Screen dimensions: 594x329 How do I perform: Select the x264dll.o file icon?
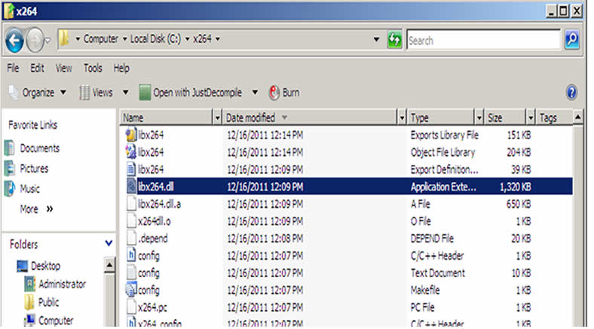click(131, 221)
